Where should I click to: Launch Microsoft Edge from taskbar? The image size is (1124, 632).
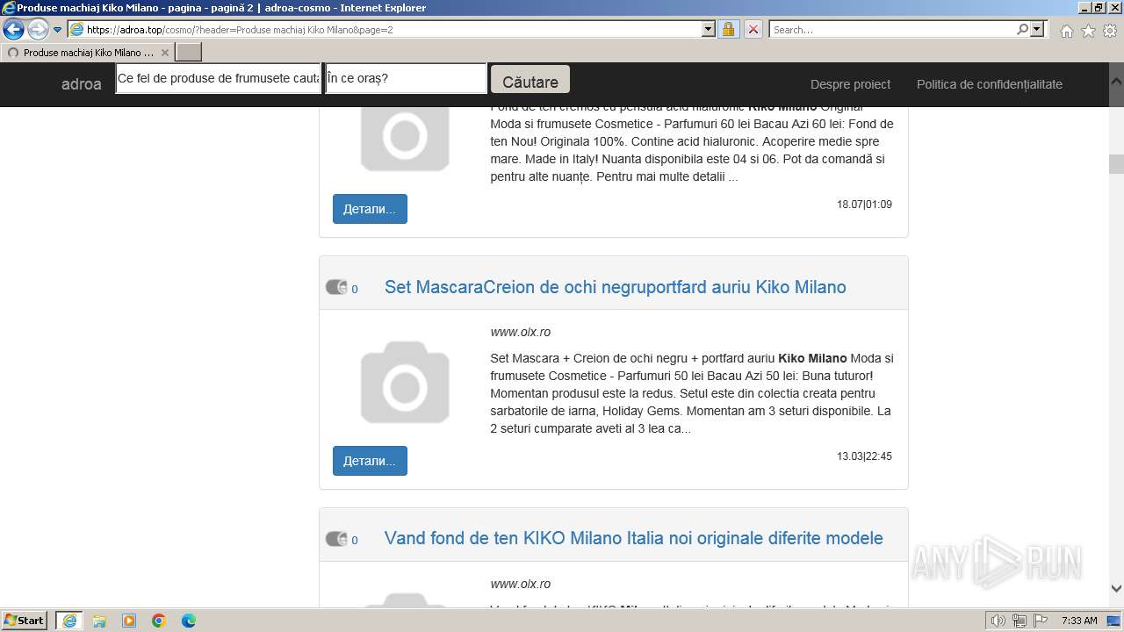tap(189, 621)
